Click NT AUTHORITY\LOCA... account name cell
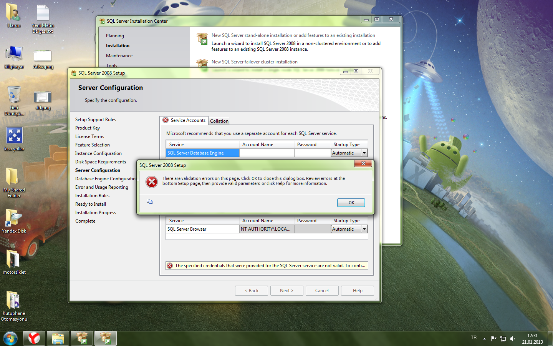Viewport: 553px width, 346px height. tap(267, 229)
